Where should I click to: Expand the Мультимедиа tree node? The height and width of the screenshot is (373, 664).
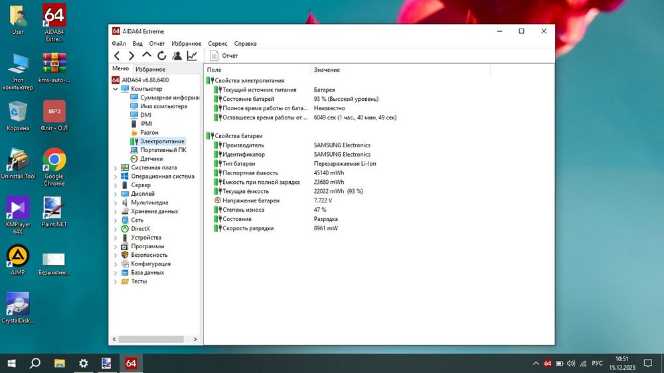coord(115,203)
